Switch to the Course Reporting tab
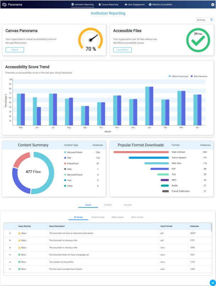216x286 pixels. [x=109, y=4]
